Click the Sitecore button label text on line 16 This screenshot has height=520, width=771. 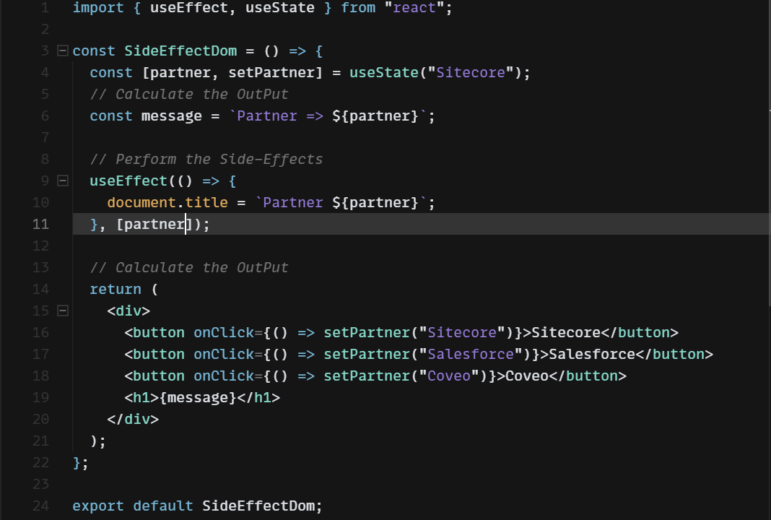(x=566, y=332)
